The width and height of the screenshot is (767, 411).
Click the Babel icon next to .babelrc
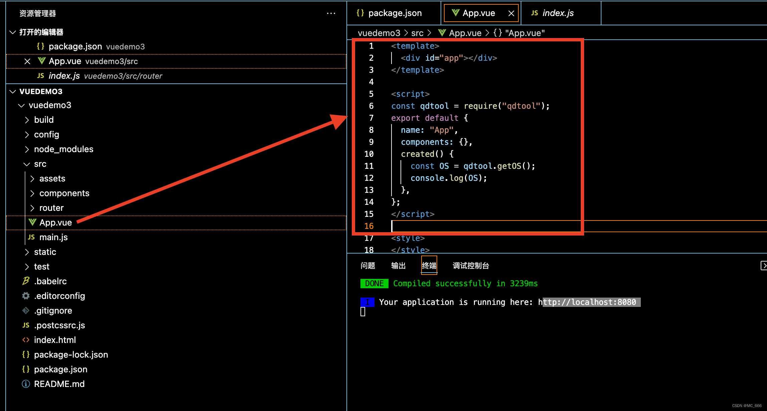pos(26,281)
